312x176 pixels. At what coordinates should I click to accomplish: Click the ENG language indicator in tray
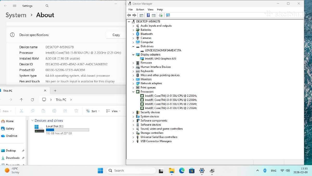tap(274, 171)
